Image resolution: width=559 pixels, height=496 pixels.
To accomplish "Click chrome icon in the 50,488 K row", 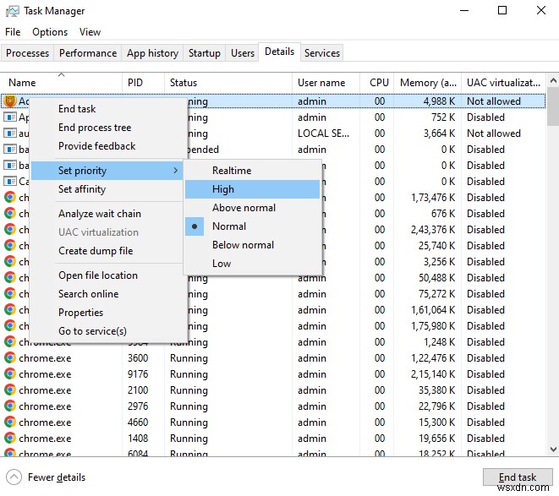I will pyautogui.click(x=10, y=277).
